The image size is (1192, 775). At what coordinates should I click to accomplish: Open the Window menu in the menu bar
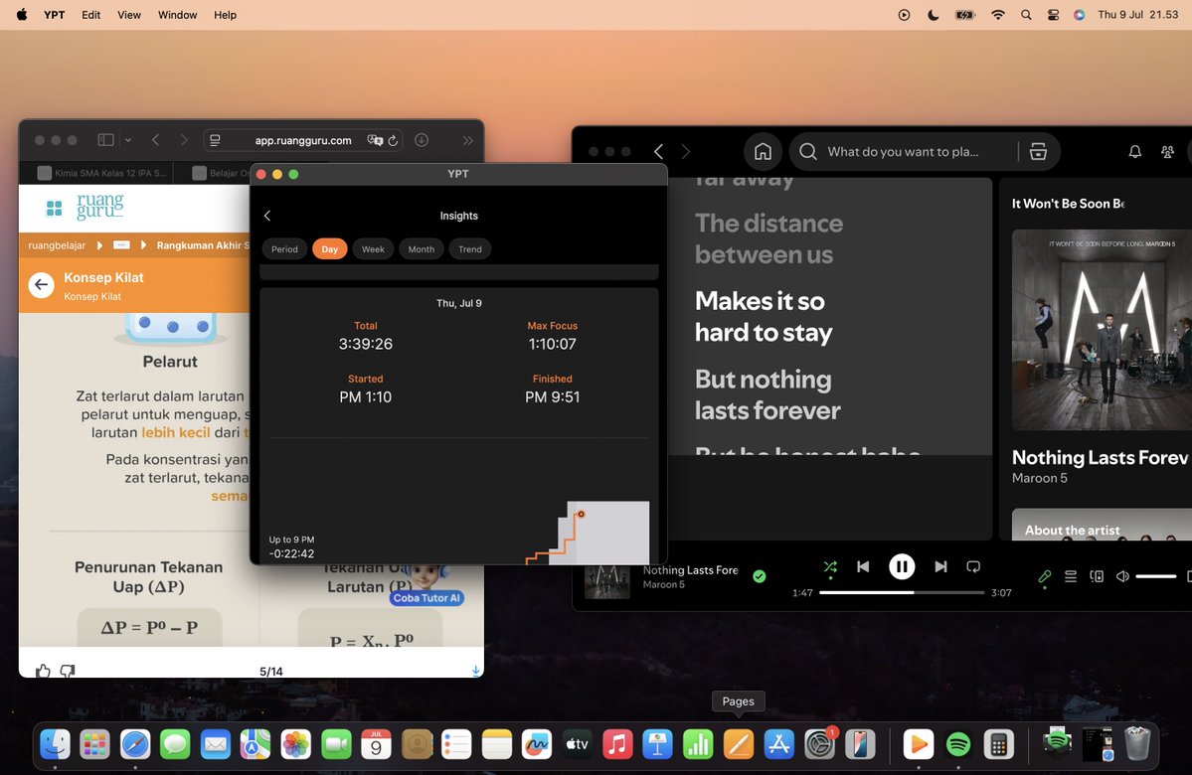click(x=177, y=15)
